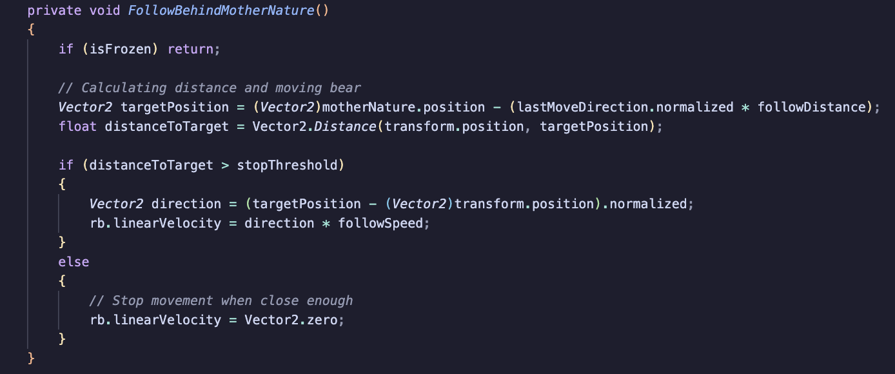
Task: Click the targetPosition variable declaration
Action: click(174, 107)
